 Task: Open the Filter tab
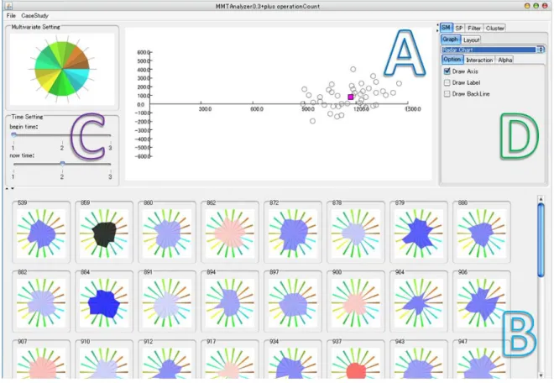tap(473, 28)
